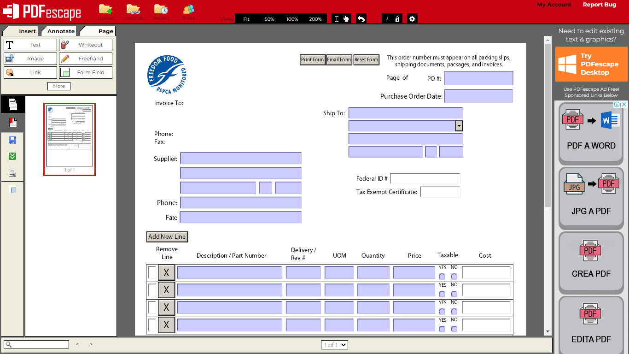
Task: Select Taxable YES in fourth row
Action: (x=442, y=329)
